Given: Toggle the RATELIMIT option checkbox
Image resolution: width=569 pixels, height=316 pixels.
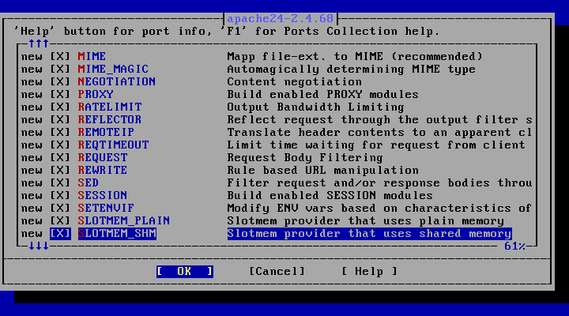Looking at the screenshot, I should click(x=60, y=107).
